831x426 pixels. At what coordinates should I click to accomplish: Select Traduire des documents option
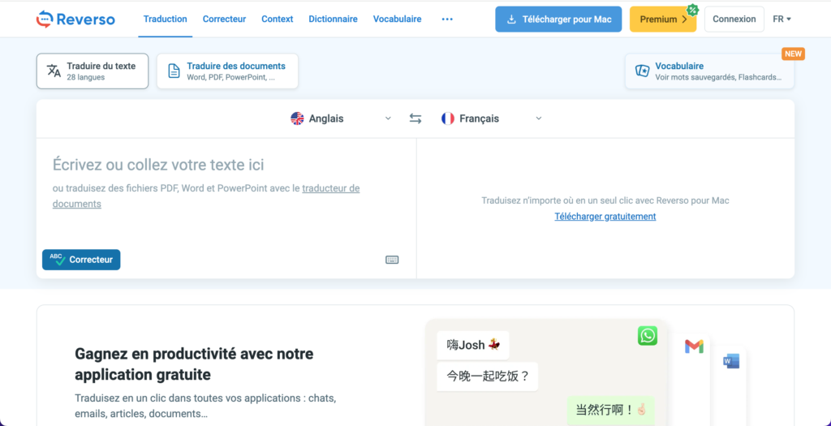click(227, 71)
